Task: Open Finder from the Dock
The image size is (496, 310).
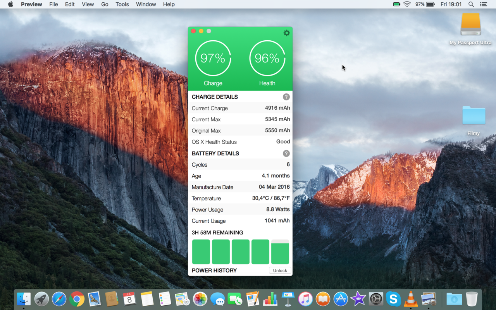Action: point(24,299)
